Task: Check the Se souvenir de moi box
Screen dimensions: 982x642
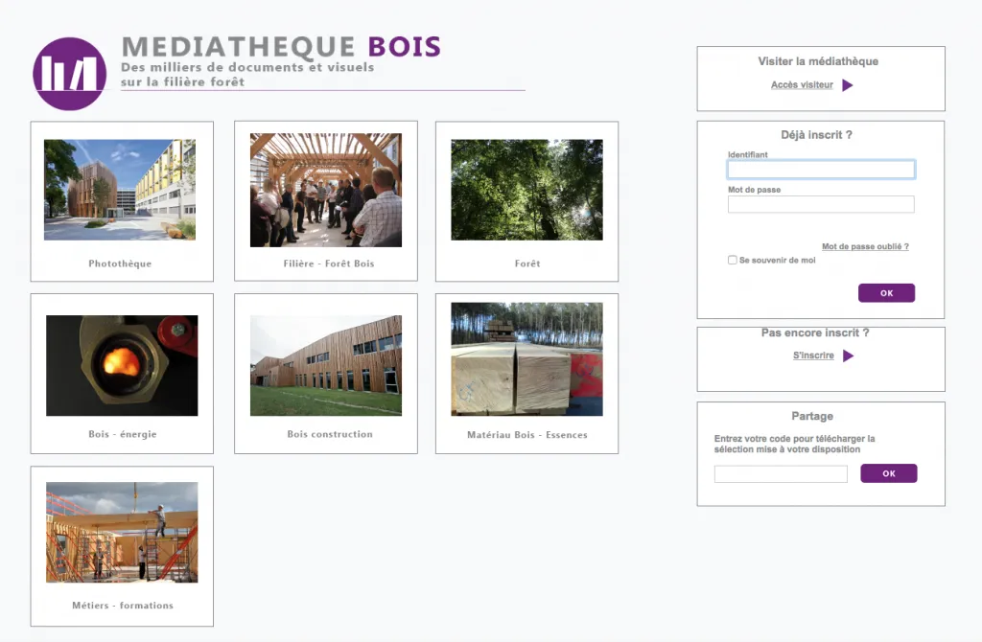Action: 732,259
